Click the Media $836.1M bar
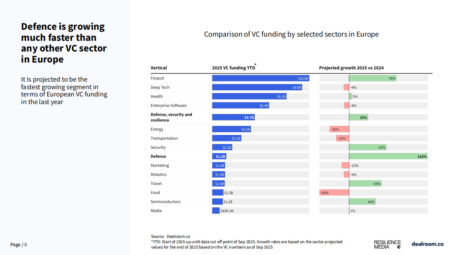 [216, 211]
